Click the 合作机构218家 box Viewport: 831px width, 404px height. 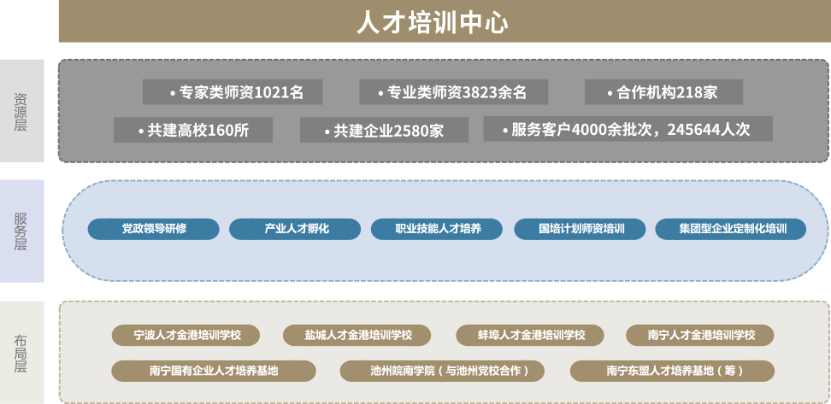click(663, 92)
